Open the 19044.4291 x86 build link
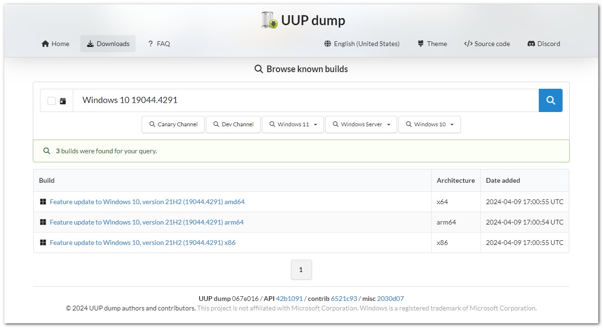603x328 pixels. pyautogui.click(x=143, y=243)
